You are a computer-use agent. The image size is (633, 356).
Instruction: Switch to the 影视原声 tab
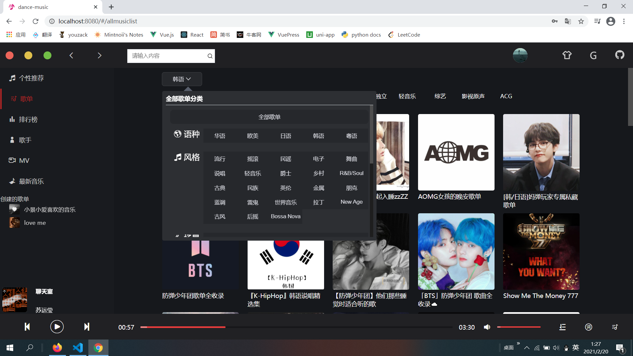pyautogui.click(x=473, y=96)
